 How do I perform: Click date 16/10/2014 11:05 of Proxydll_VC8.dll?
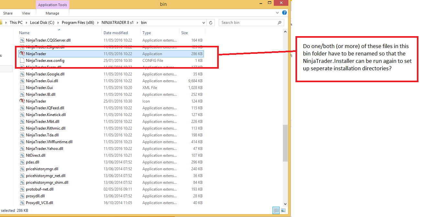pyautogui.click(x=118, y=203)
